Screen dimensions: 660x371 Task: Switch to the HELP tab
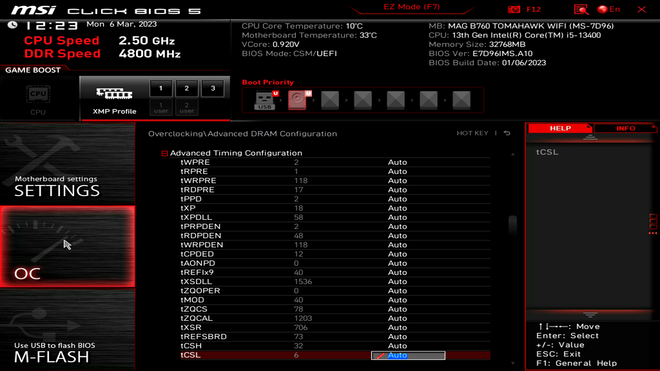[x=560, y=128]
